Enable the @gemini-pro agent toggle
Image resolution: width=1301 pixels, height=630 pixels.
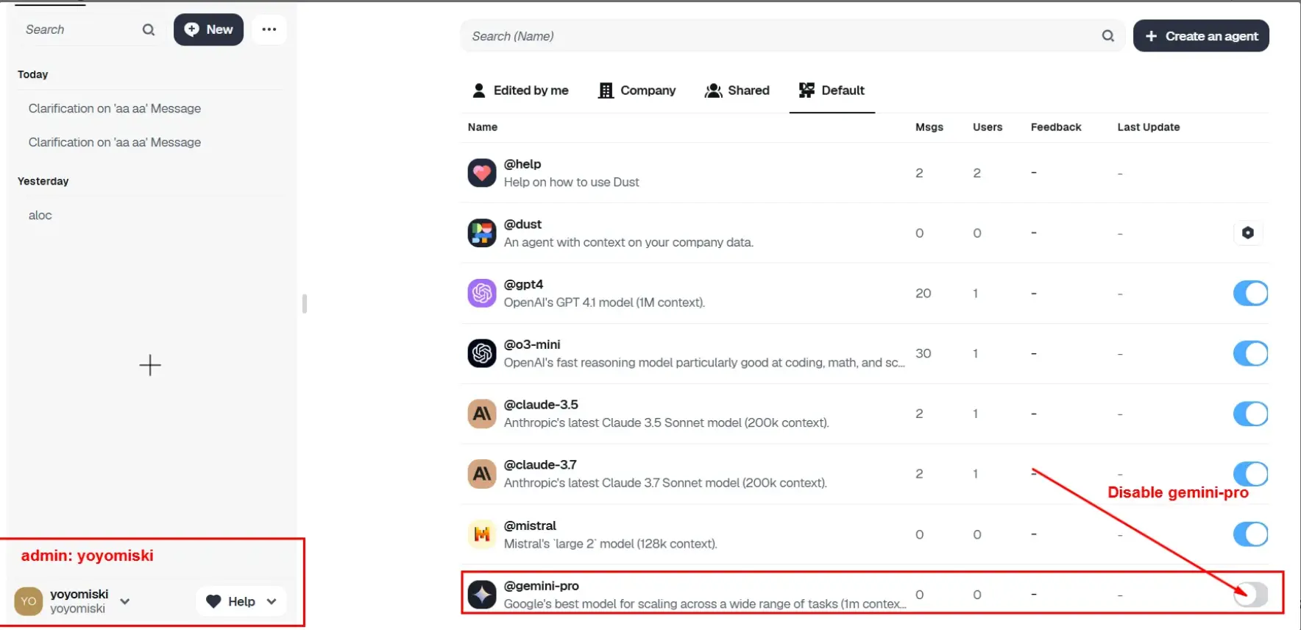pyautogui.click(x=1250, y=594)
